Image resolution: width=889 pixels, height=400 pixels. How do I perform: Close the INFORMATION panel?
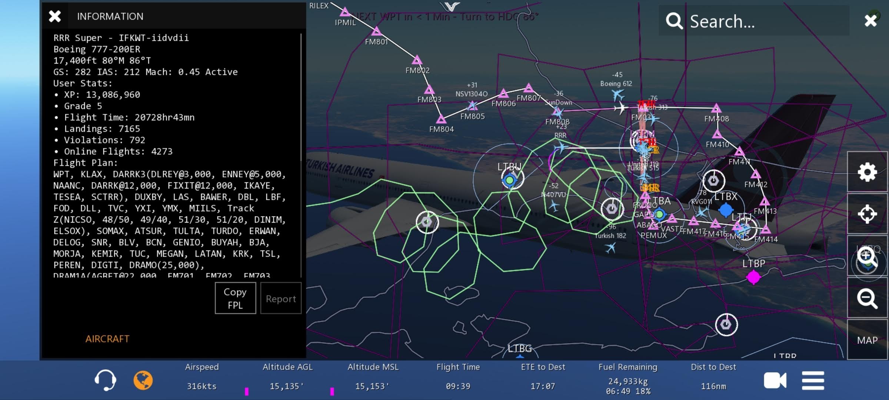[55, 16]
